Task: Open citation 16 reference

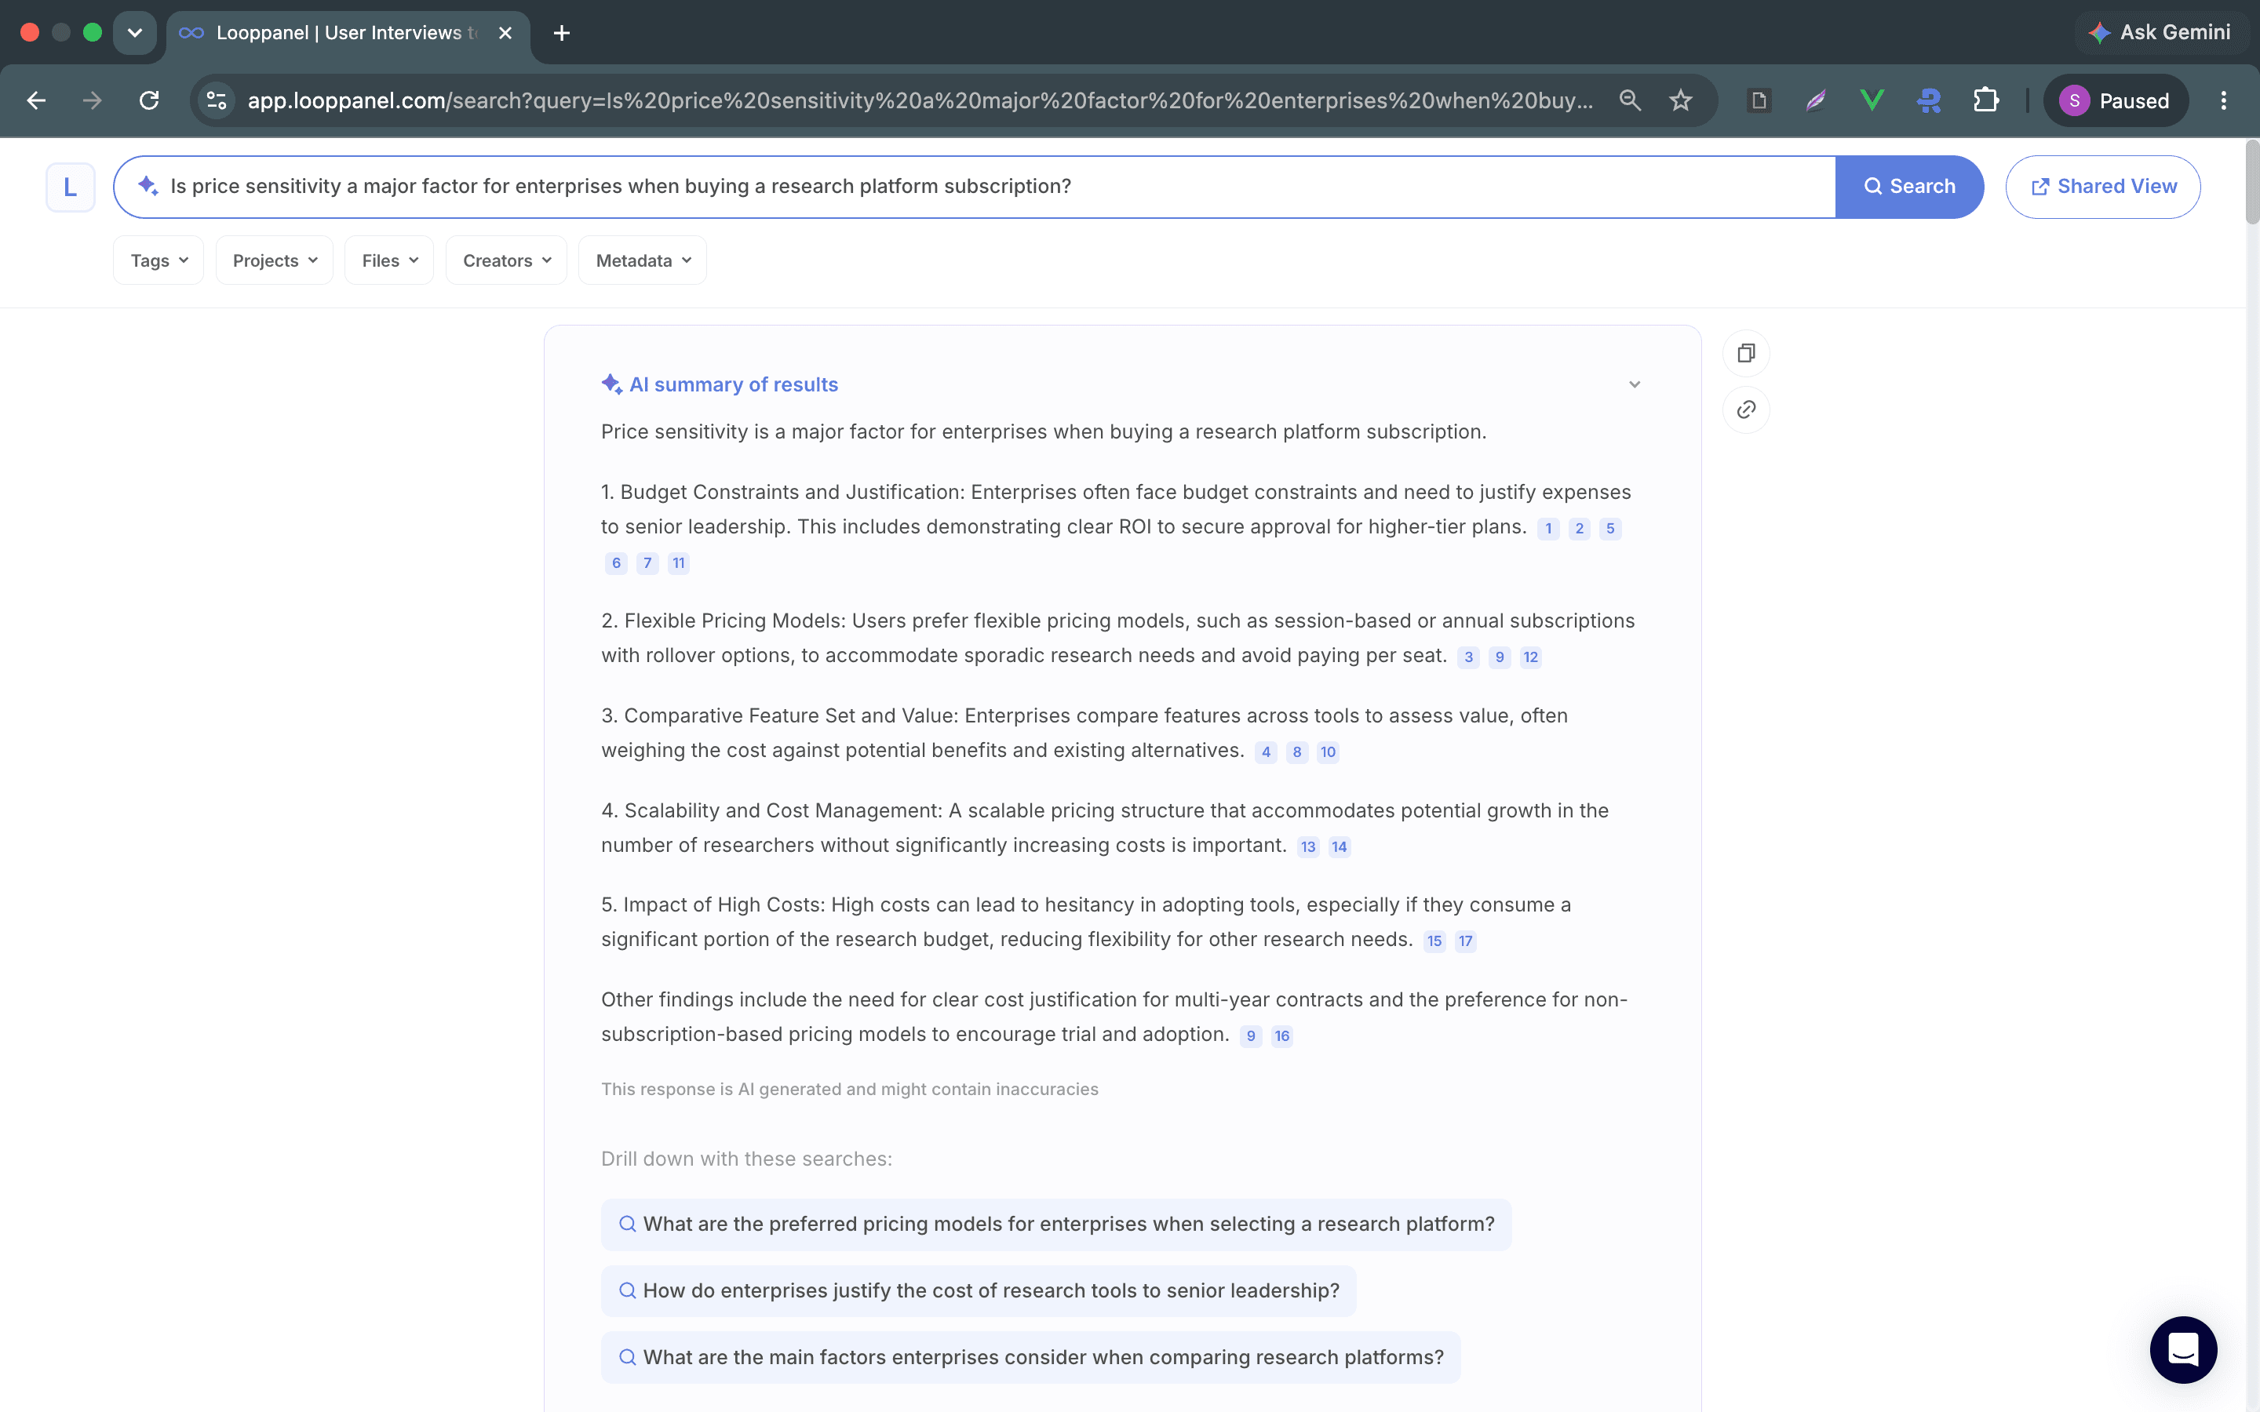Action: 1282,1036
